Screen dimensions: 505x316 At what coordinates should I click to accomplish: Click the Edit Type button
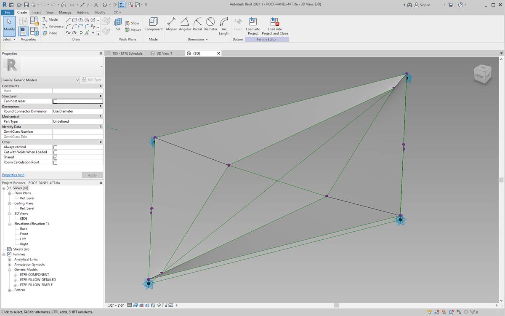pyautogui.click(x=91, y=80)
